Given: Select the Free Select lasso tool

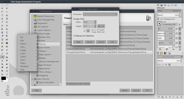Looking at the screenshot, I should coord(2,12).
